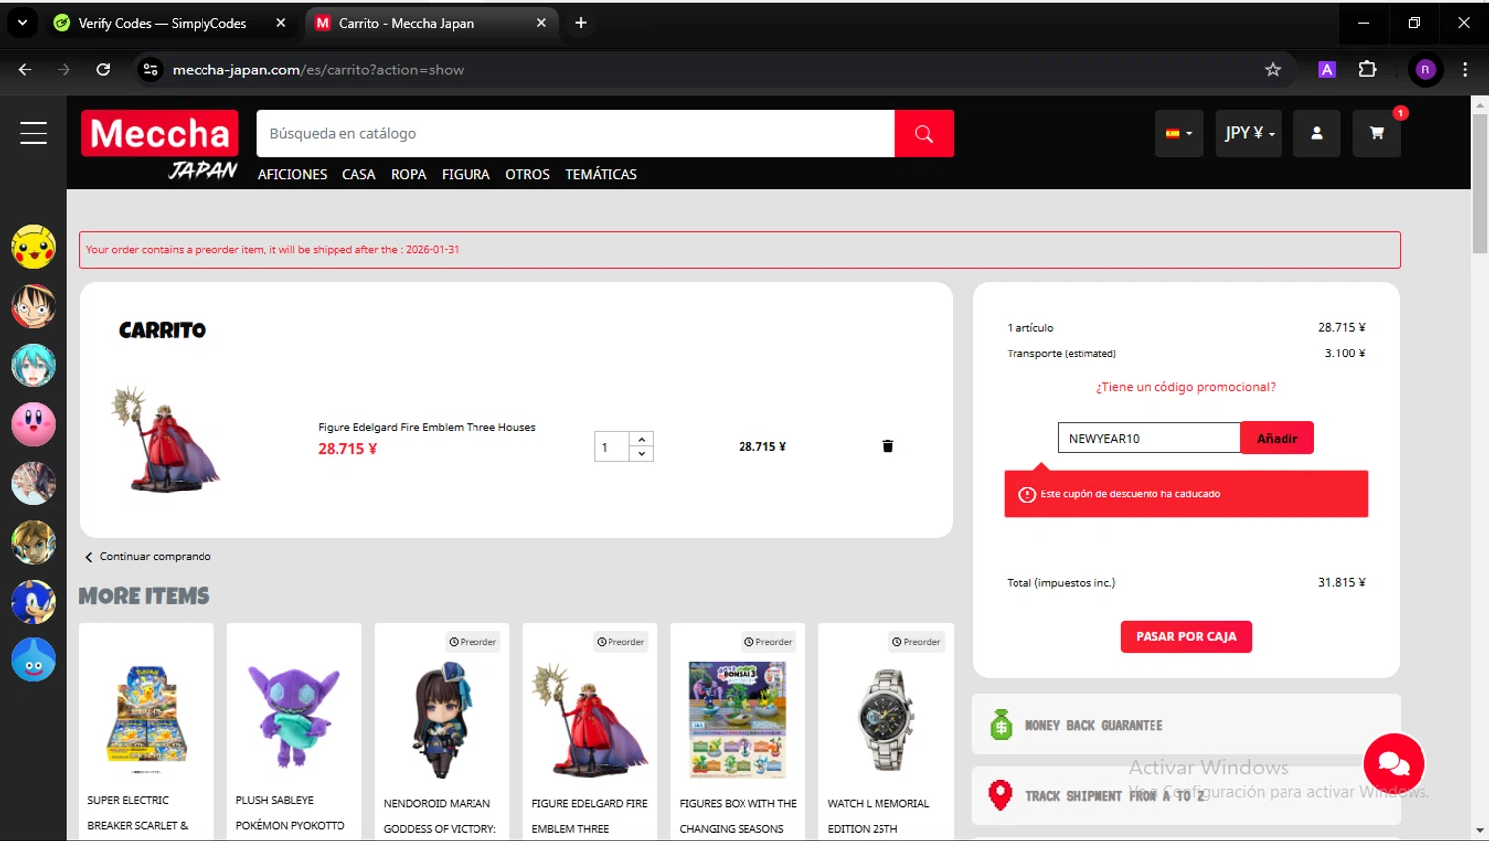Open OTROS menu
The height and width of the screenshot is (841, 1489).
coord(527,174)
